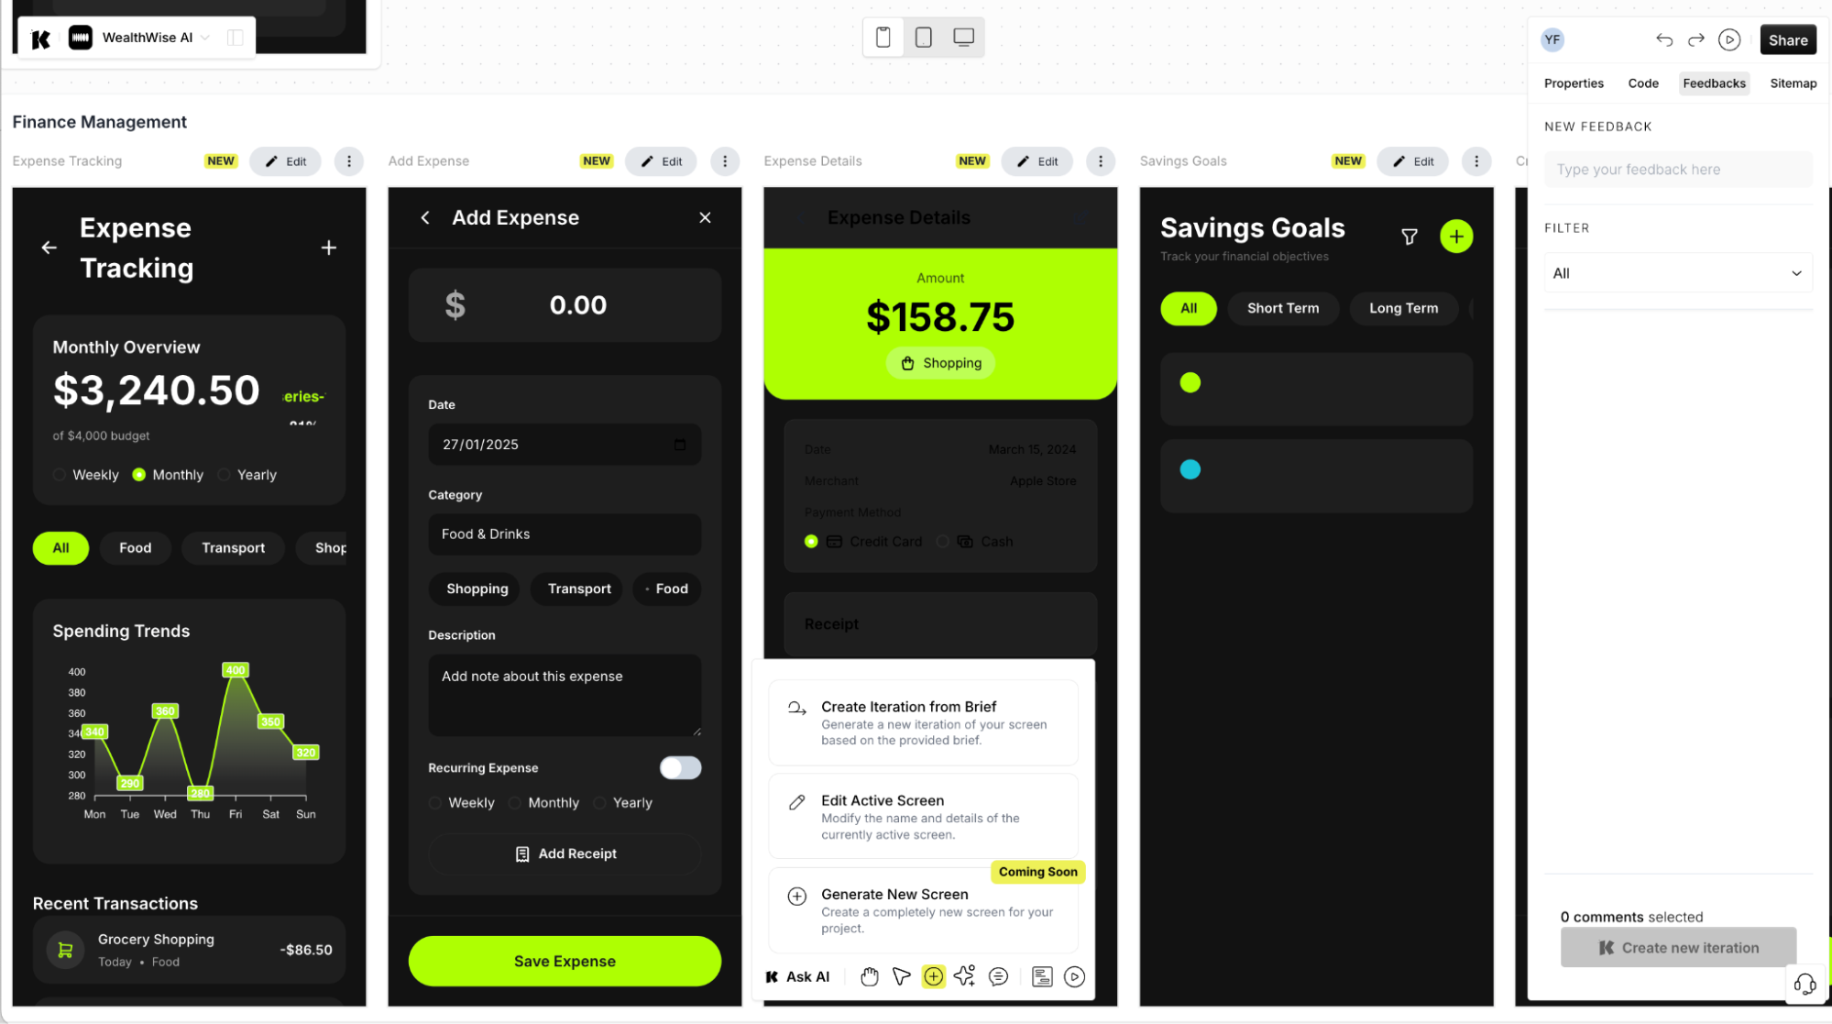This screenshot has width=1832, height=1024.
Task: Click the date input field showing 27/01/2025
Action: point(563,444)
